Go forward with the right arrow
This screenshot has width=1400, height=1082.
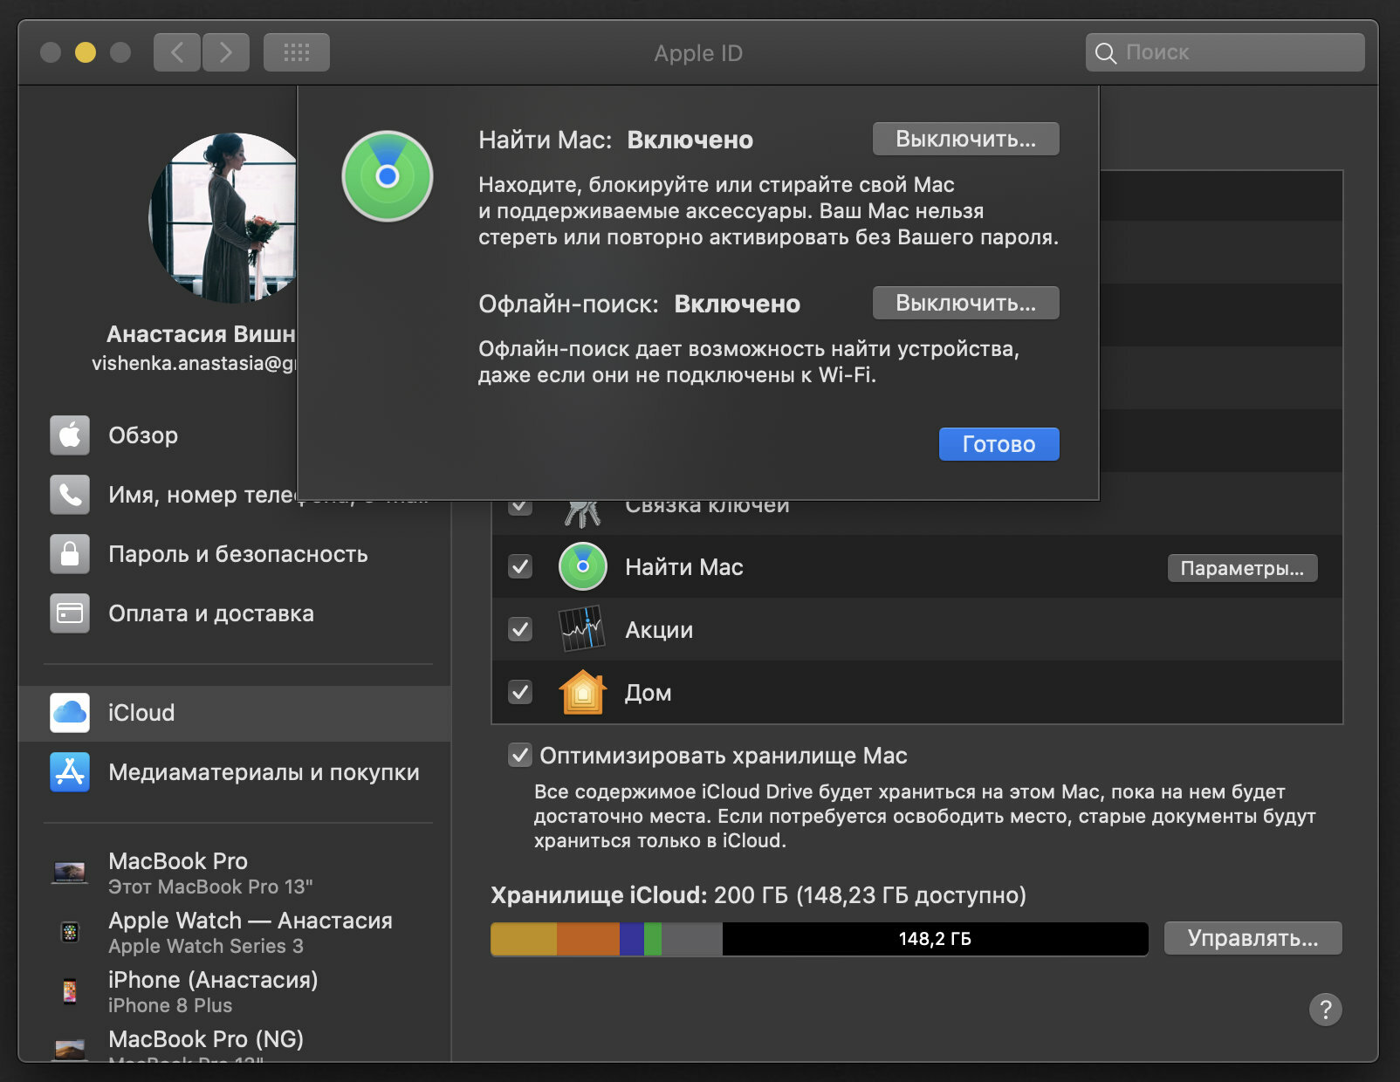tap(226, 52)
